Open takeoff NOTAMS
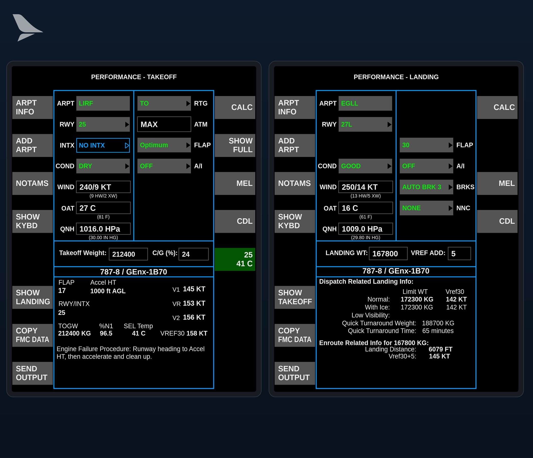 32,183
